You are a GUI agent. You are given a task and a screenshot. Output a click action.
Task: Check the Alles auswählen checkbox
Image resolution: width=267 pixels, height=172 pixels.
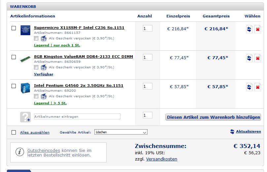[x=14, y=132]
